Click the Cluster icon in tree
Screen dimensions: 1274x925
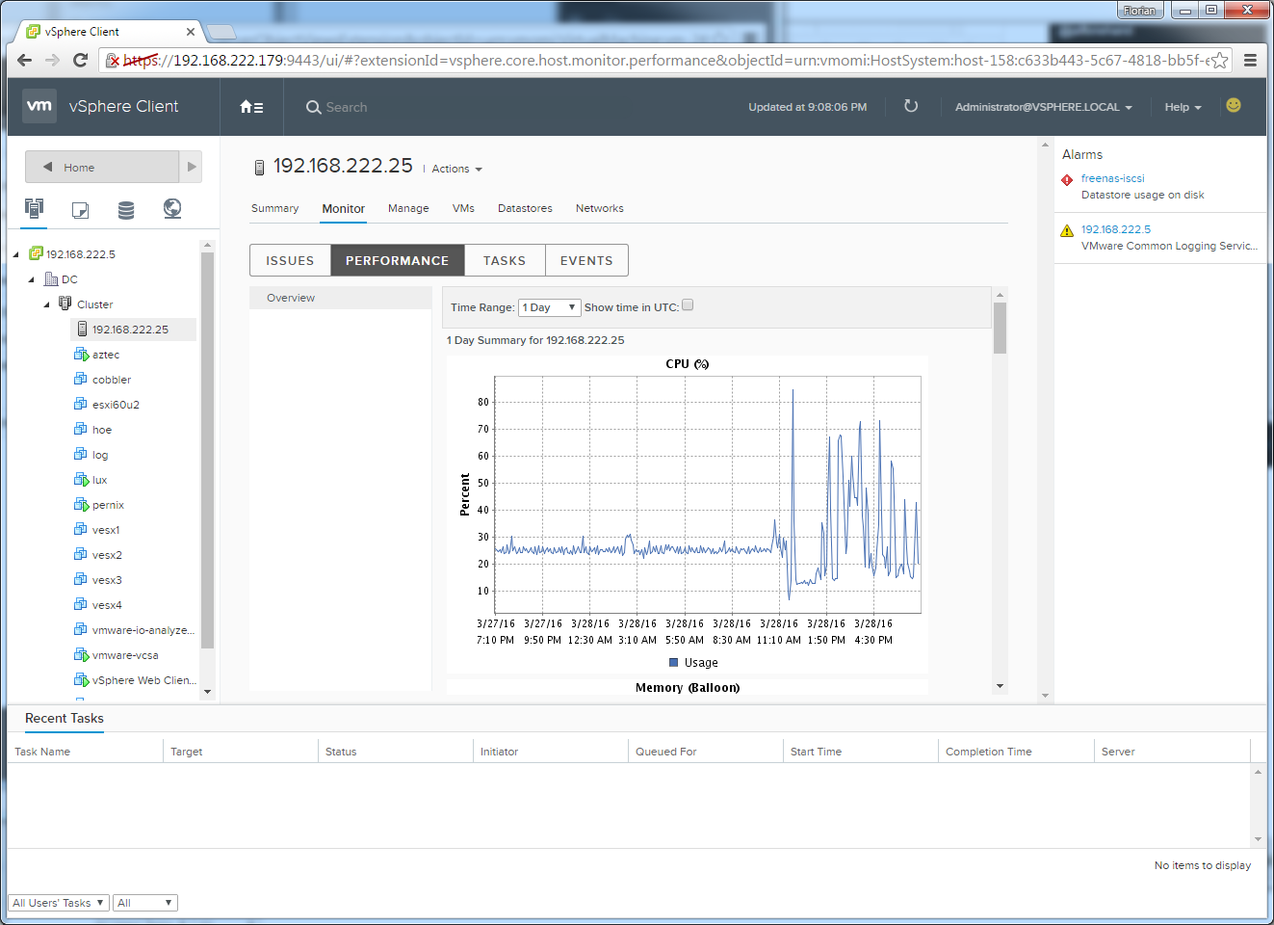[66, 304]
